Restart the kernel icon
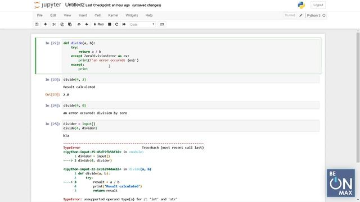Viewport: 360px width, 202px height. point(116,24)
